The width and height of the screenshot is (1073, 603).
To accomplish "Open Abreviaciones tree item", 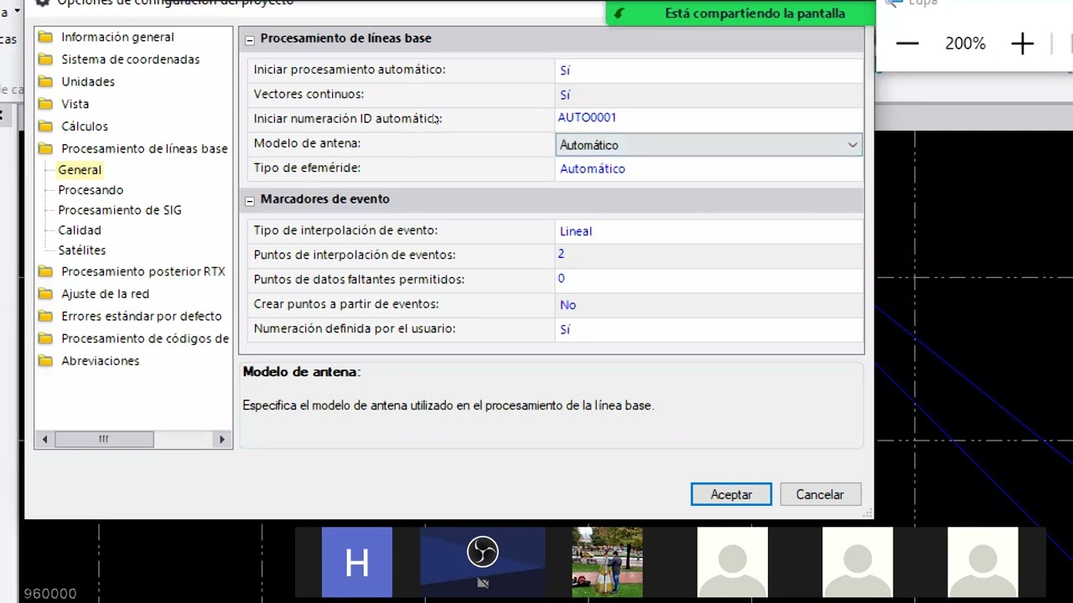I will [x=100, y=361].
